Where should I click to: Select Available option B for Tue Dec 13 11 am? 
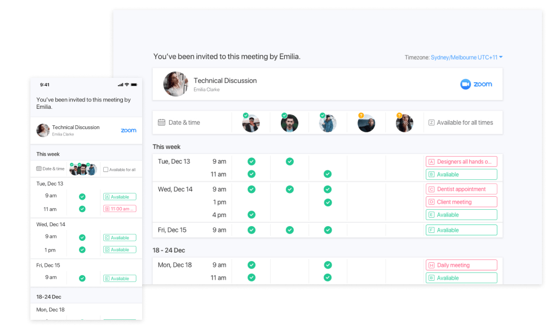pyautogui.click(x=461, y=174)
